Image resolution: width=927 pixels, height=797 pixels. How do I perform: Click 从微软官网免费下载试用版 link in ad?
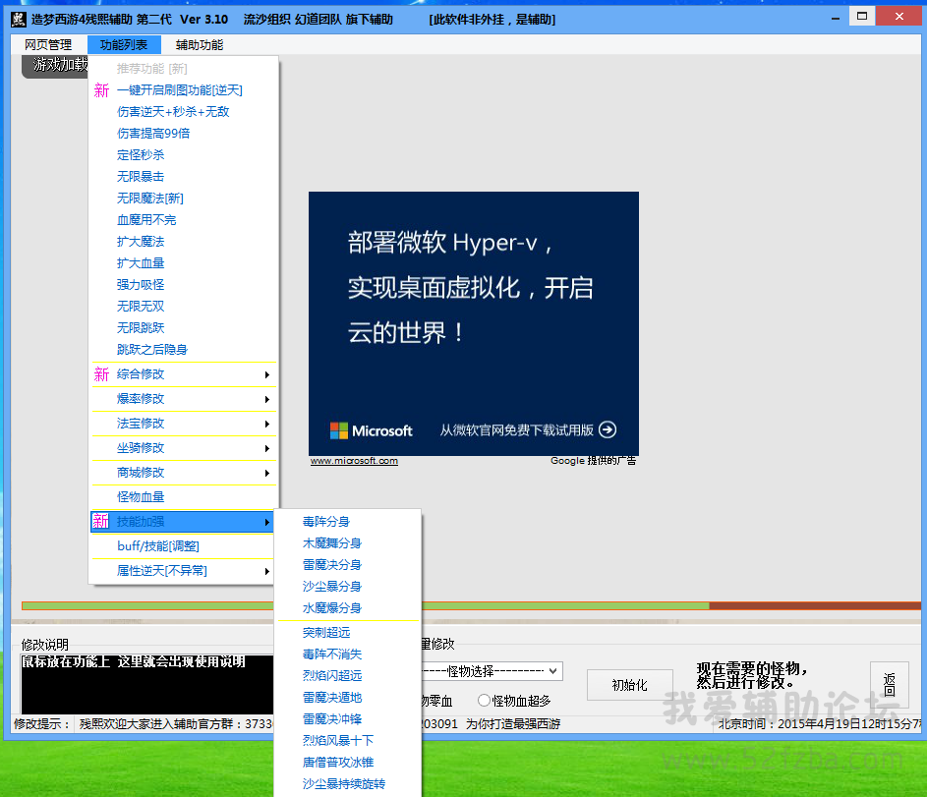click(516, 430)
